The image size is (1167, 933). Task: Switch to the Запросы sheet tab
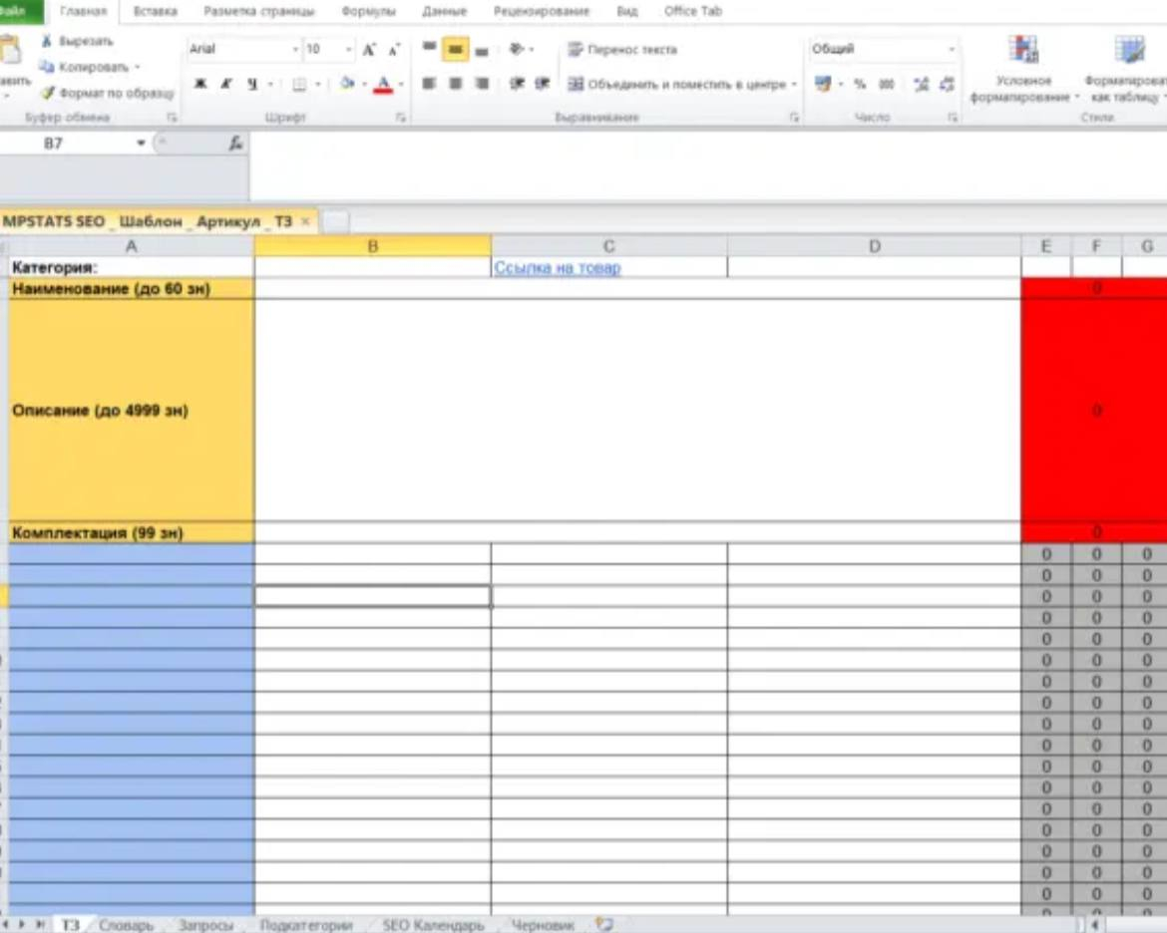[205, 925]
